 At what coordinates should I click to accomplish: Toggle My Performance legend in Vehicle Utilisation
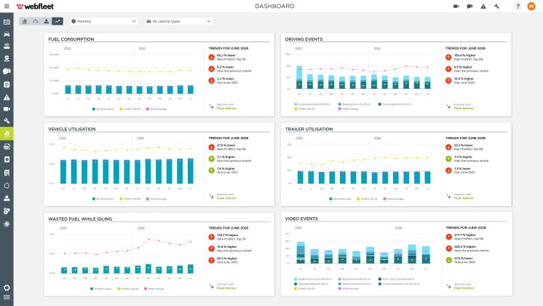(x=103, y=199)
